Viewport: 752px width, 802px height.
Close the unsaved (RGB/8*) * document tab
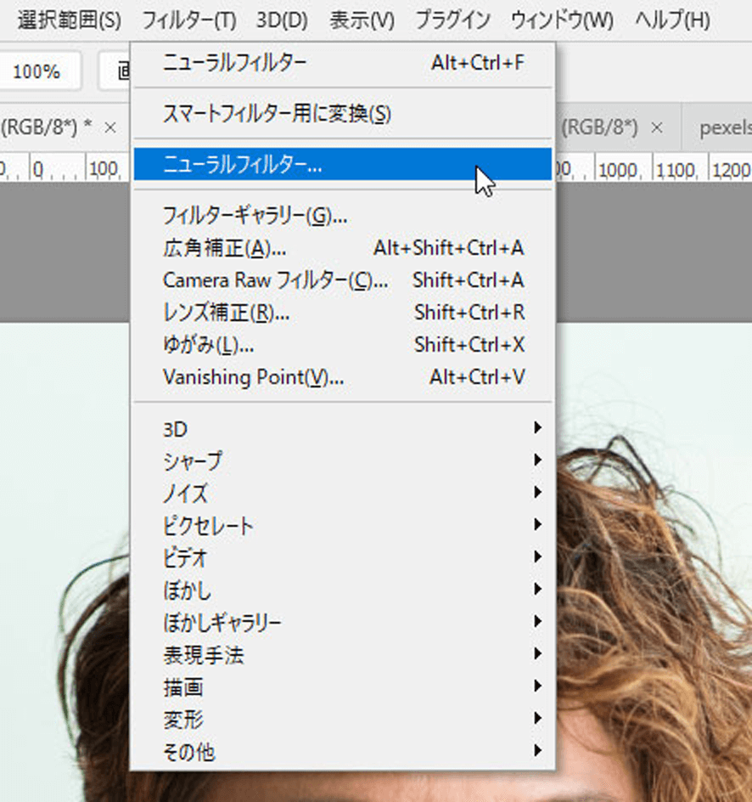point(109,127)
